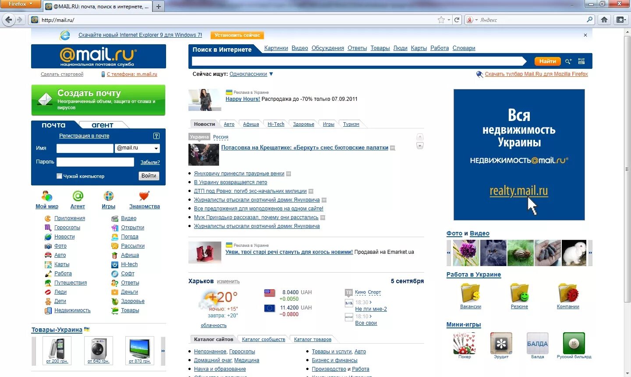Reload the page with the refresh icon
631x377 pixels.
457,20
